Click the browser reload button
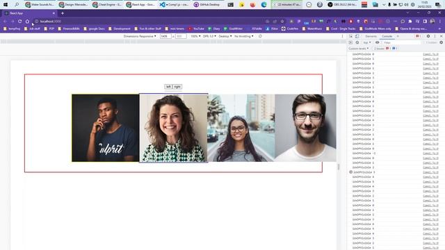445x250 pixels. pos(20,22)
